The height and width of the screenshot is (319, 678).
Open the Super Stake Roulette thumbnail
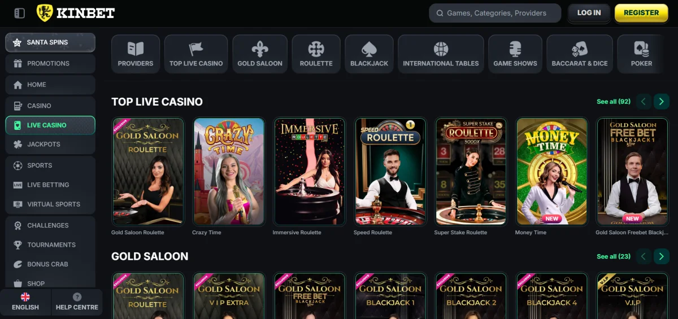click(471, 172)
